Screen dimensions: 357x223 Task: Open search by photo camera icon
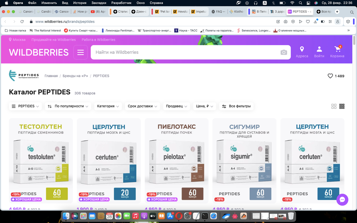[x=284, y=52]
